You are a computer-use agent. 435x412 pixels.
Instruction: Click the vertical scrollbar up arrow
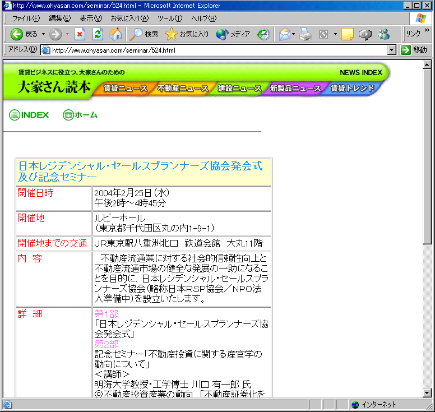pos(427,65)
